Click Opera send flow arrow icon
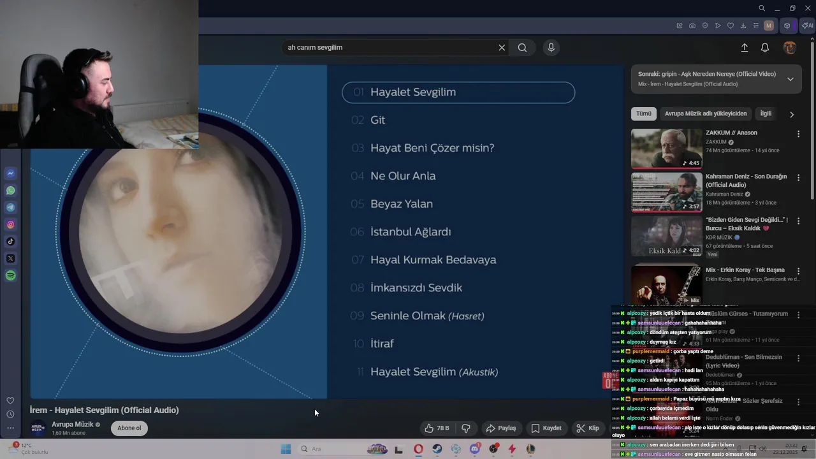 pyautogui.click(x=718, y=25)
